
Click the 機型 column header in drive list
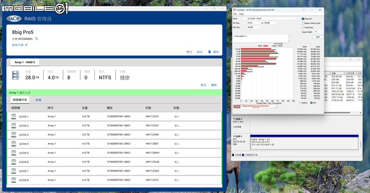(x=110, y=108)
